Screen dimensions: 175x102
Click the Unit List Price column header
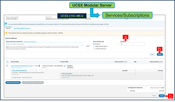coord(121,62)
